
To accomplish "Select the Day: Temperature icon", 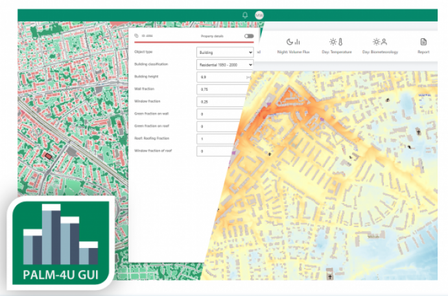I will pos(336,42).
